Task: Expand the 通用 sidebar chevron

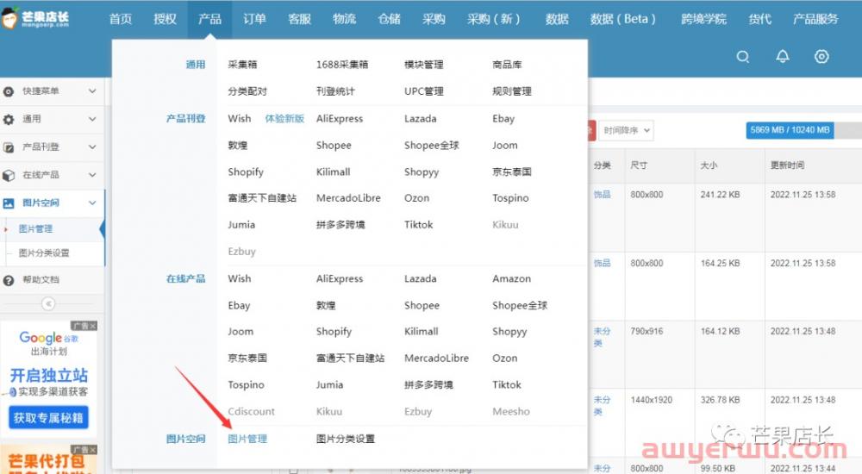Action: pos(92,119)
